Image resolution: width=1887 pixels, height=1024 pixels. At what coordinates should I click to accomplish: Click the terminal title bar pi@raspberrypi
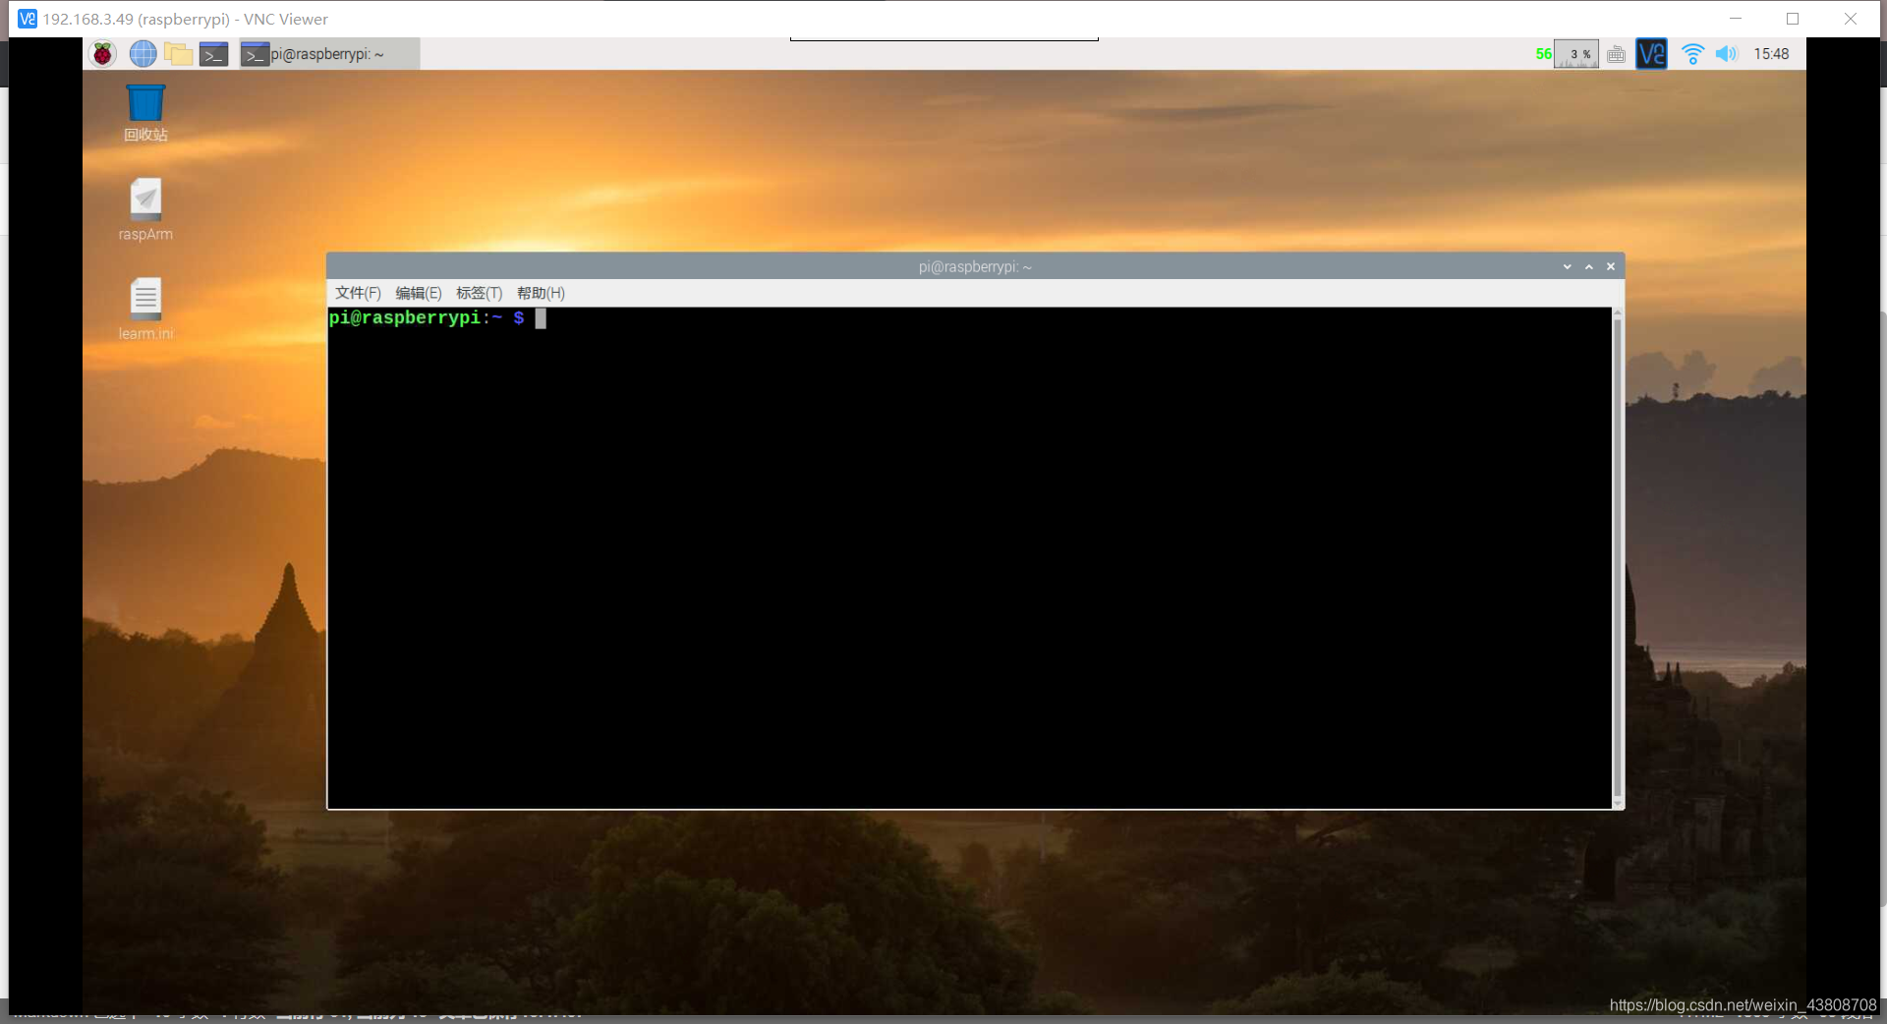coord(975,266)
